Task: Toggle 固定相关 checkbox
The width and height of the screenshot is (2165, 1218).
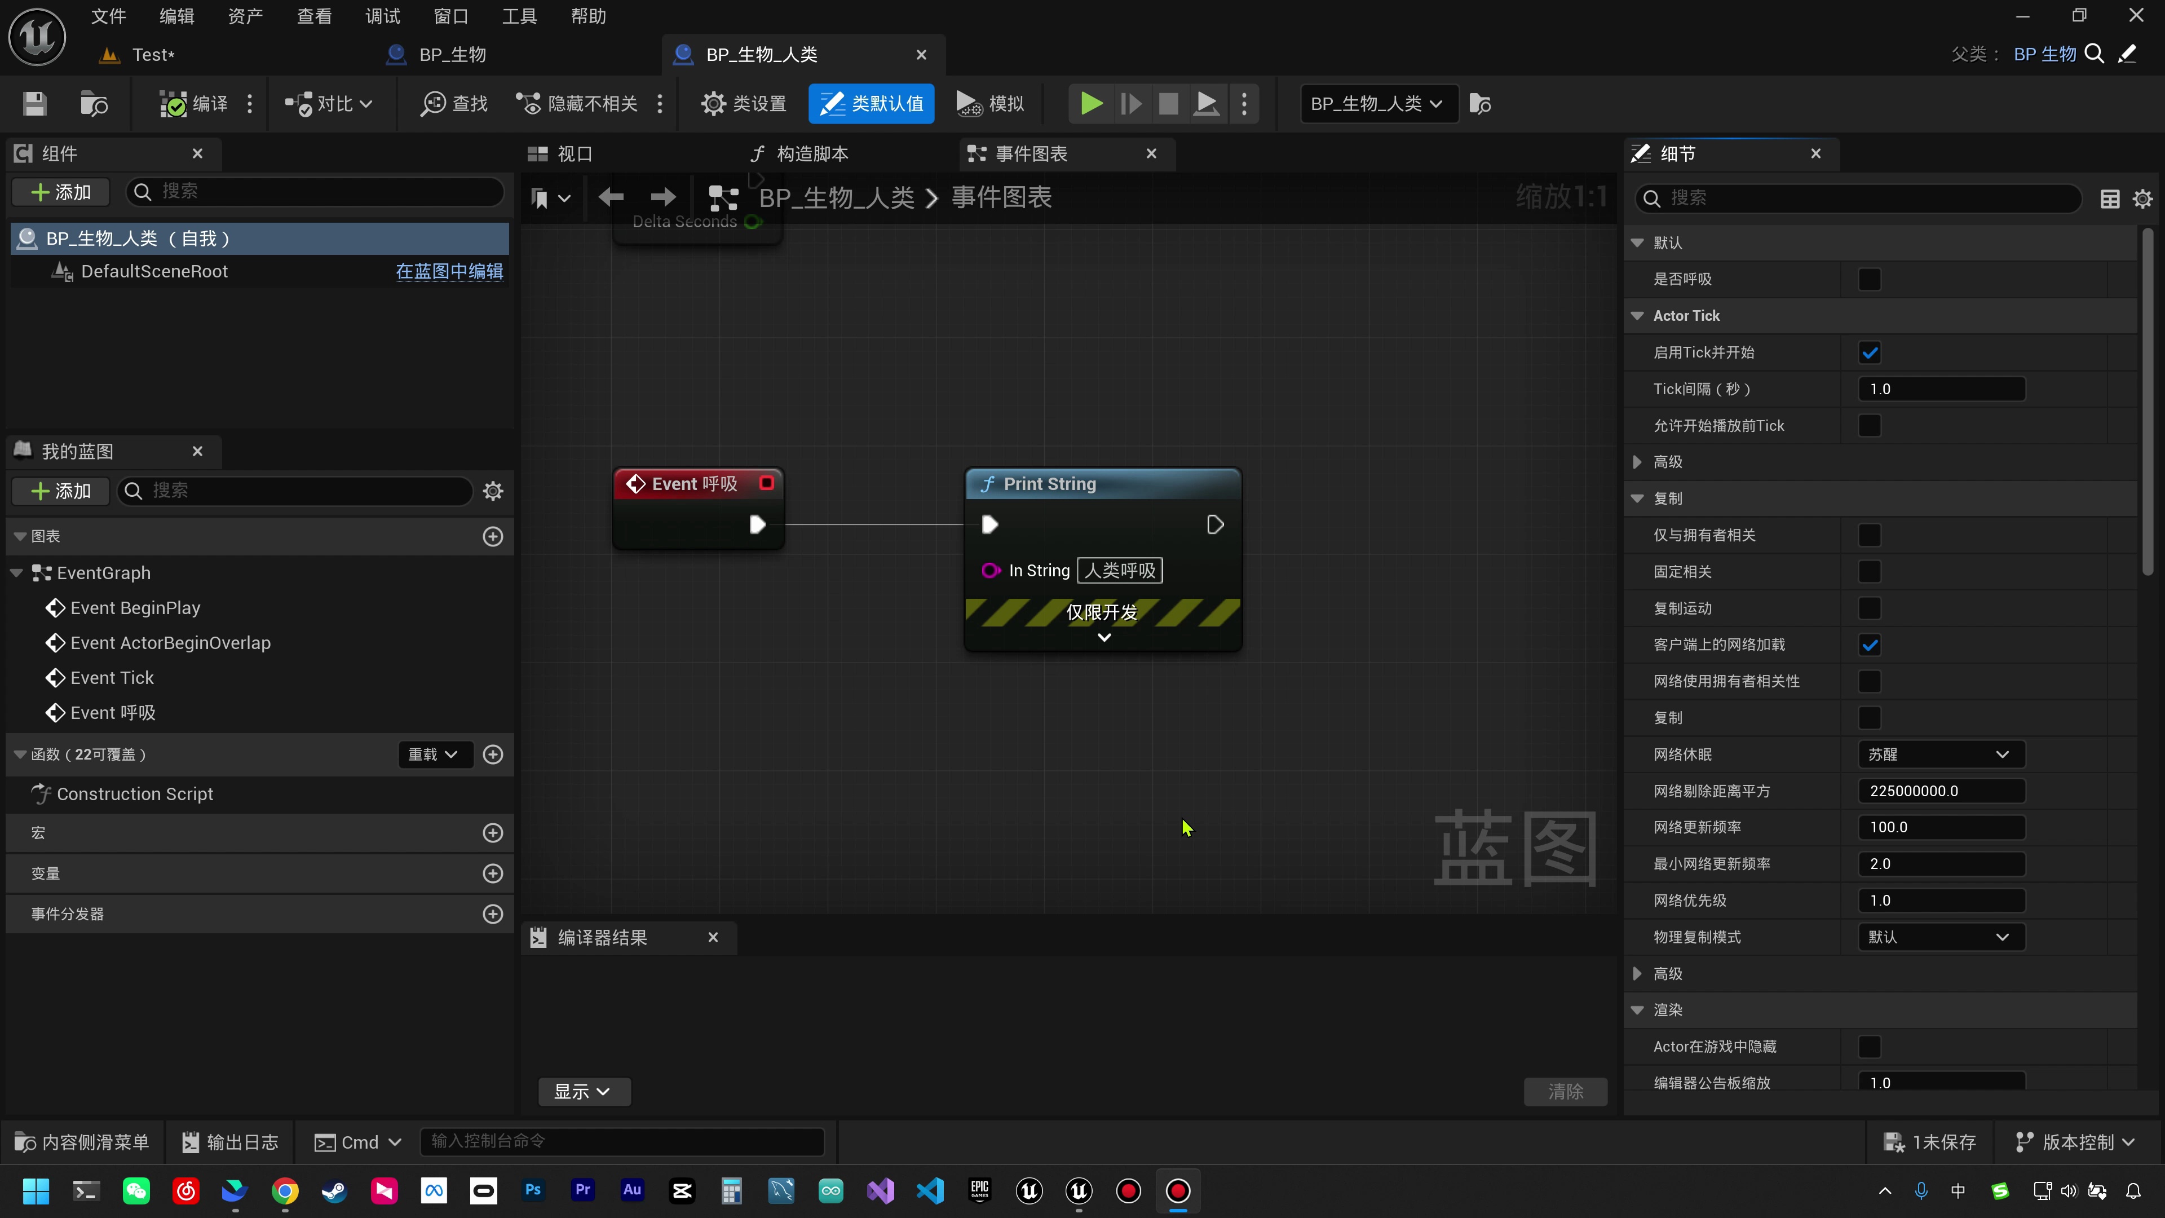Action: pyautogui.click(x=1869, y=572)
